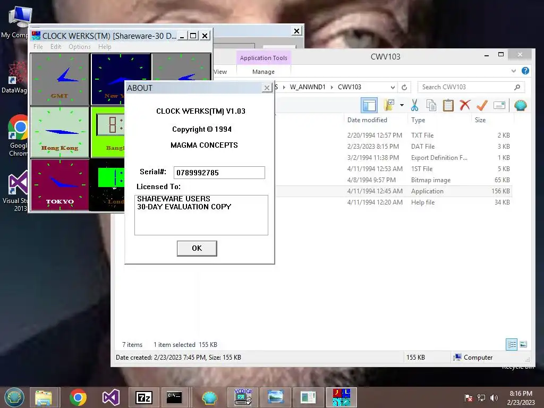Sort by Size column header
This screenshot has height=408, width=544.
click(x=480, y=120)
